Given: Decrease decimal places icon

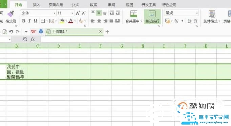Looking at the screenshot, I should (x=196, y=21).
